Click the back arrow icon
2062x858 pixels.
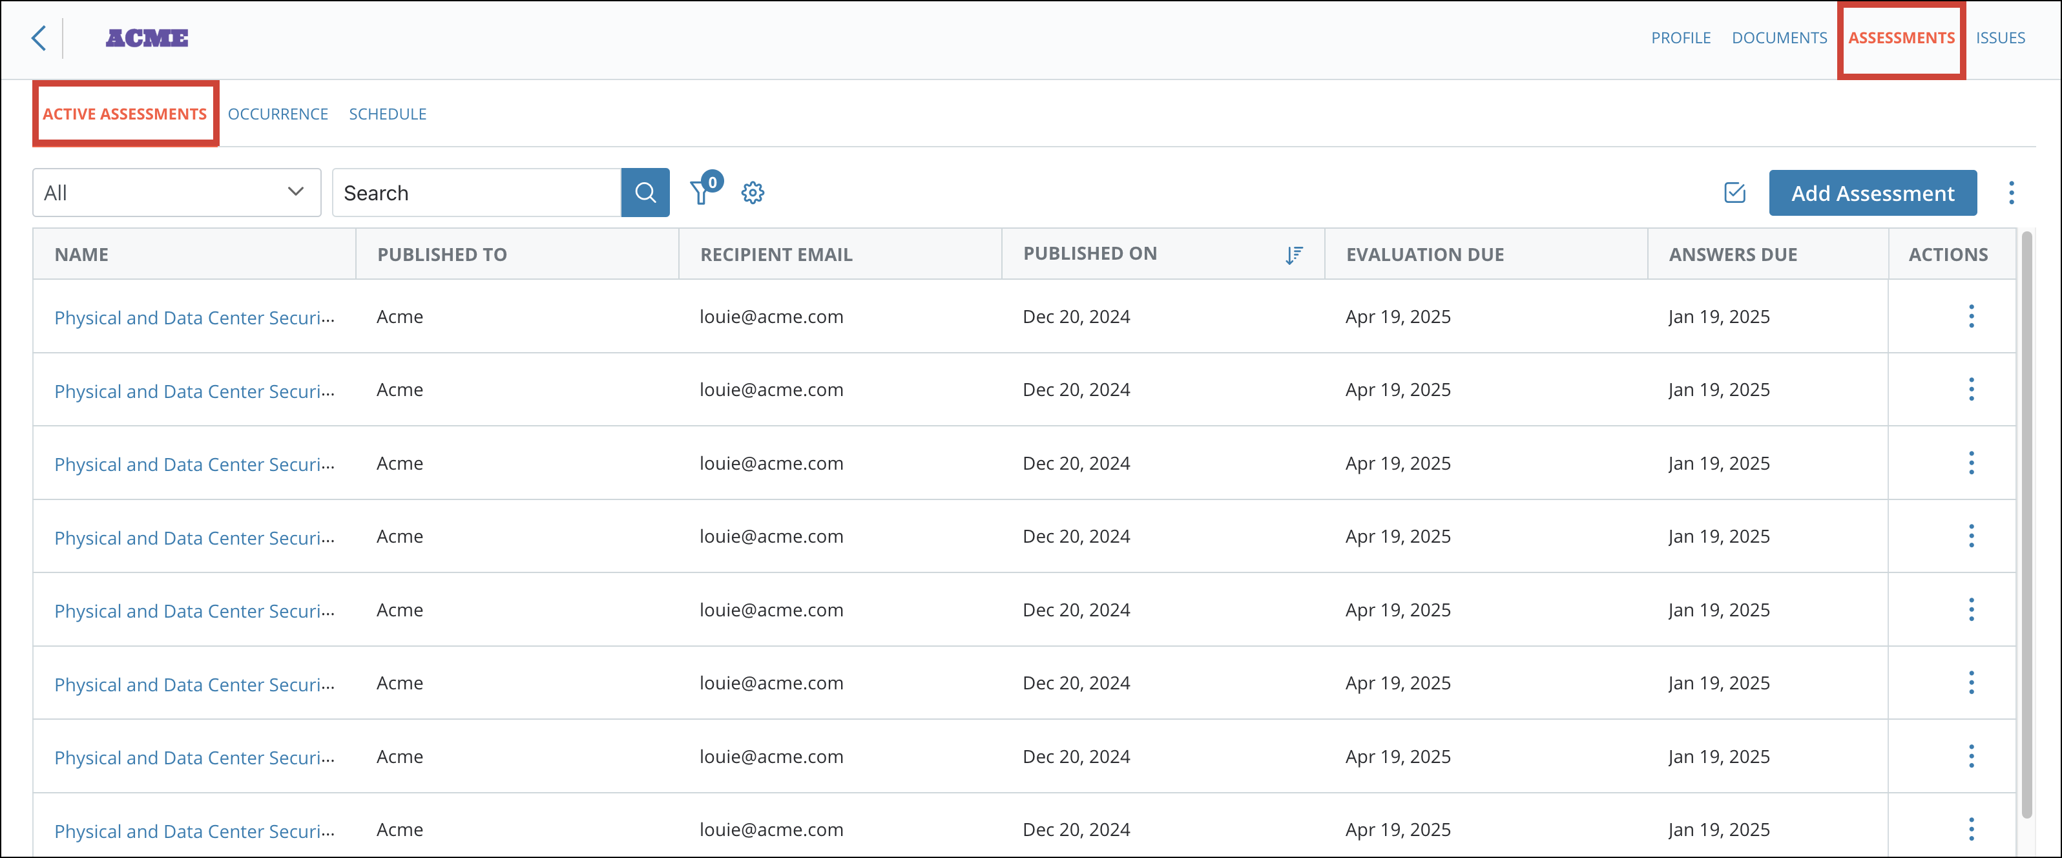(x=38, y=37)
